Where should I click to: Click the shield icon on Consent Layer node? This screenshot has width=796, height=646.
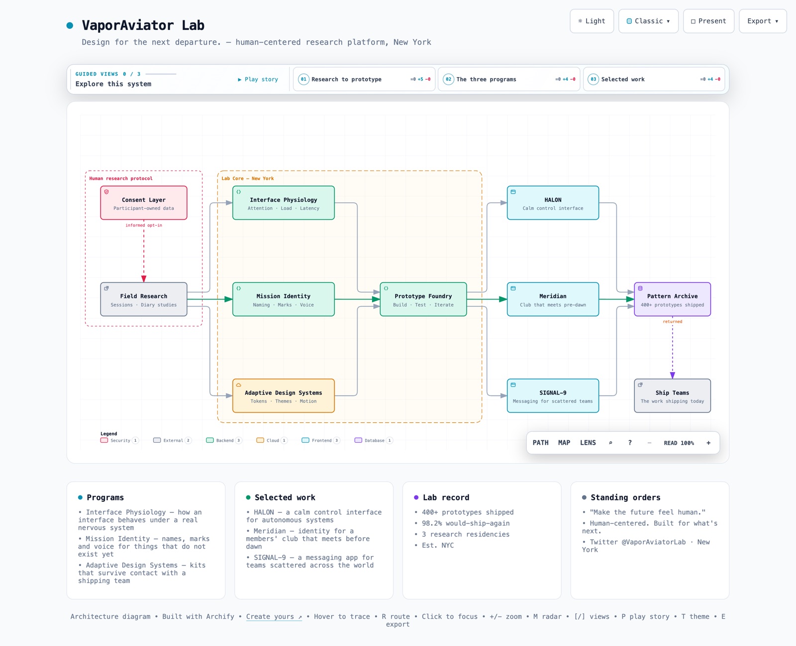pos(106,192)
